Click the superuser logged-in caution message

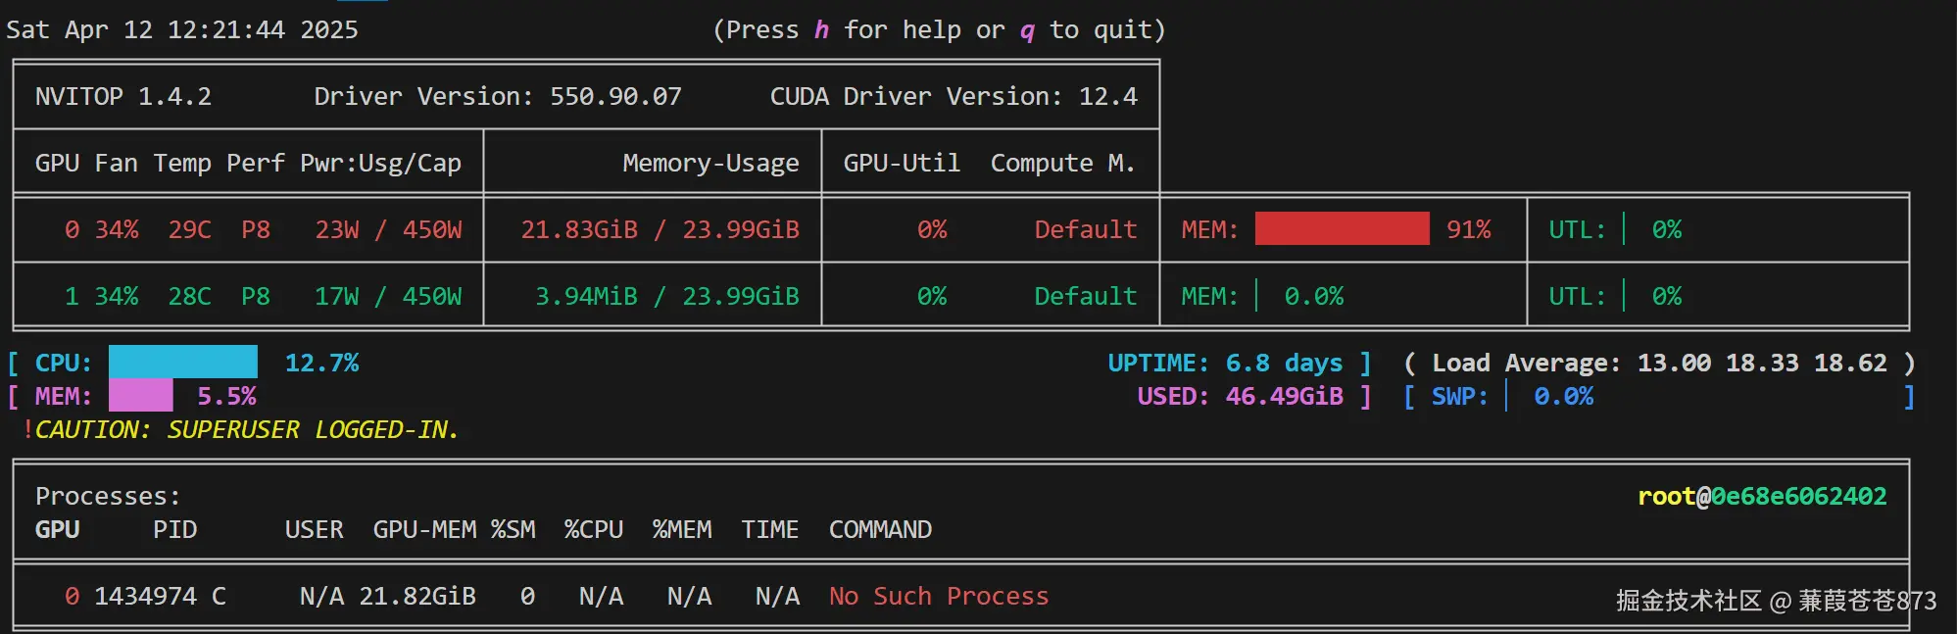pyautogui.click(x=246, y=429)
